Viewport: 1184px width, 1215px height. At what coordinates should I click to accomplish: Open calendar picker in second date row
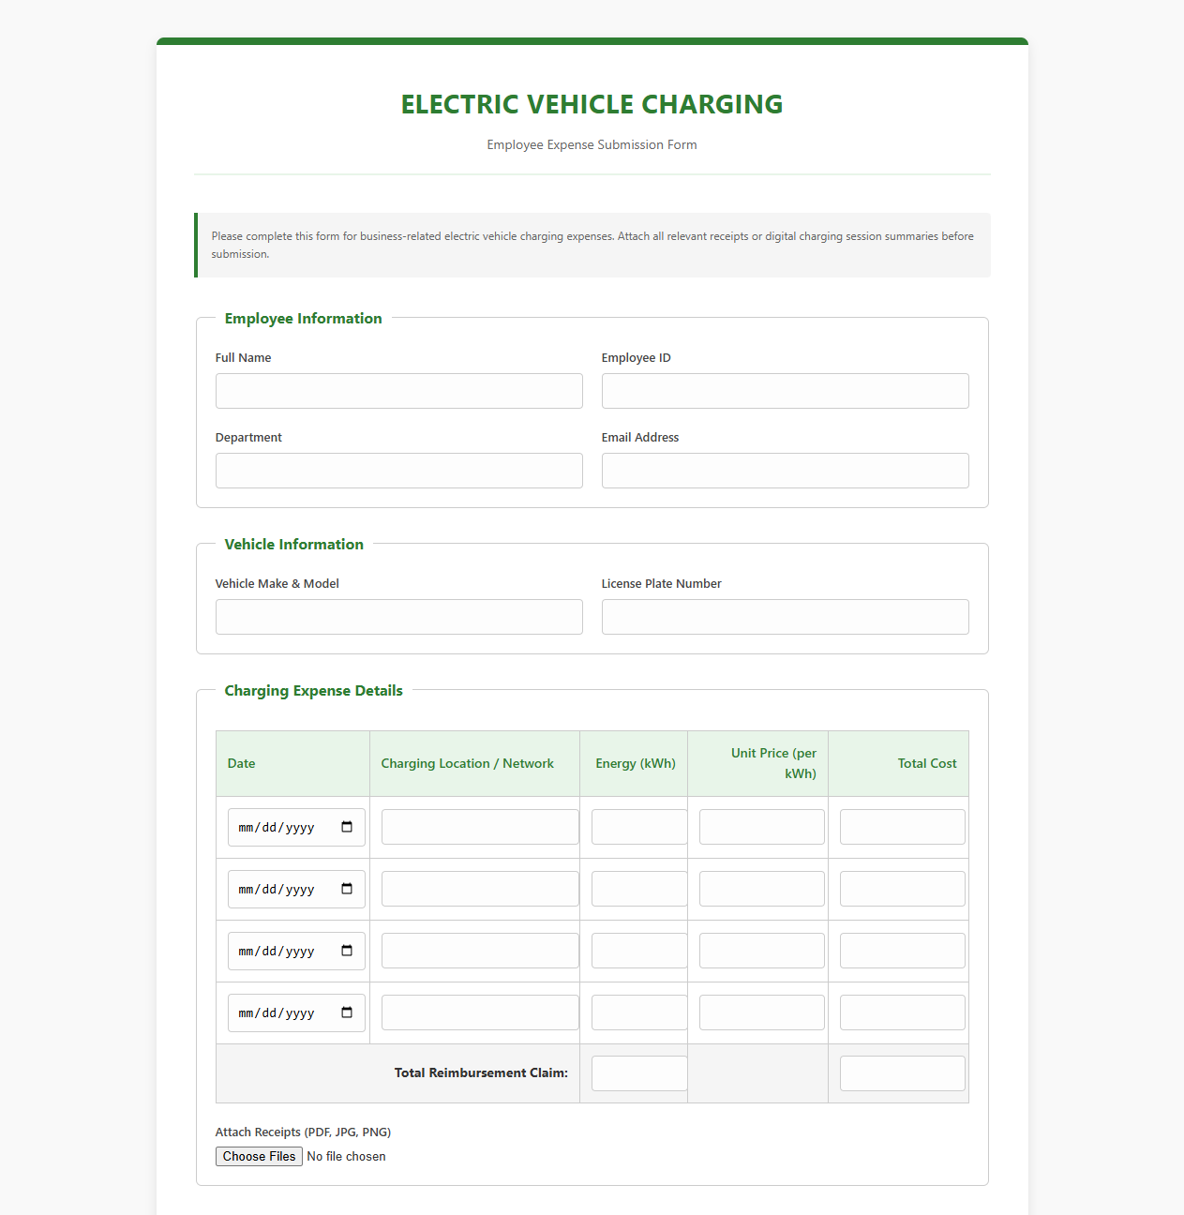pos(347,889)
